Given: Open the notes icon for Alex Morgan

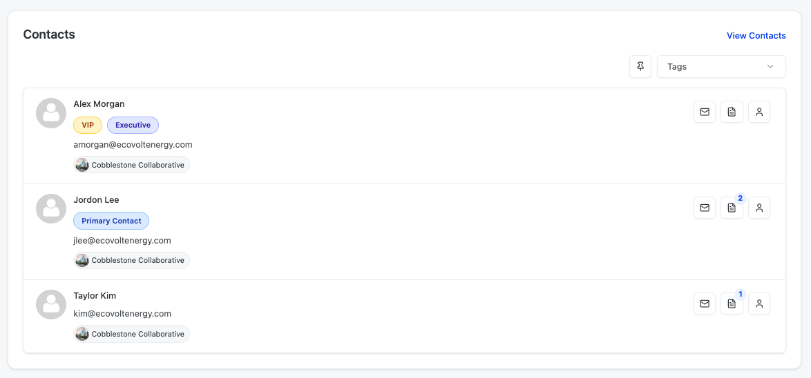Looking at the screenshot, I should tap(732, 112).
